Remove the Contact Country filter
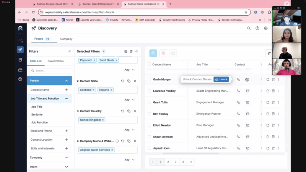 pos(135,111)
